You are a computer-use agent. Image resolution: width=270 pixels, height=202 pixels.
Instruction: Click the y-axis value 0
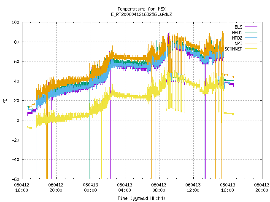pyautogui.click(x=18, y=120)
